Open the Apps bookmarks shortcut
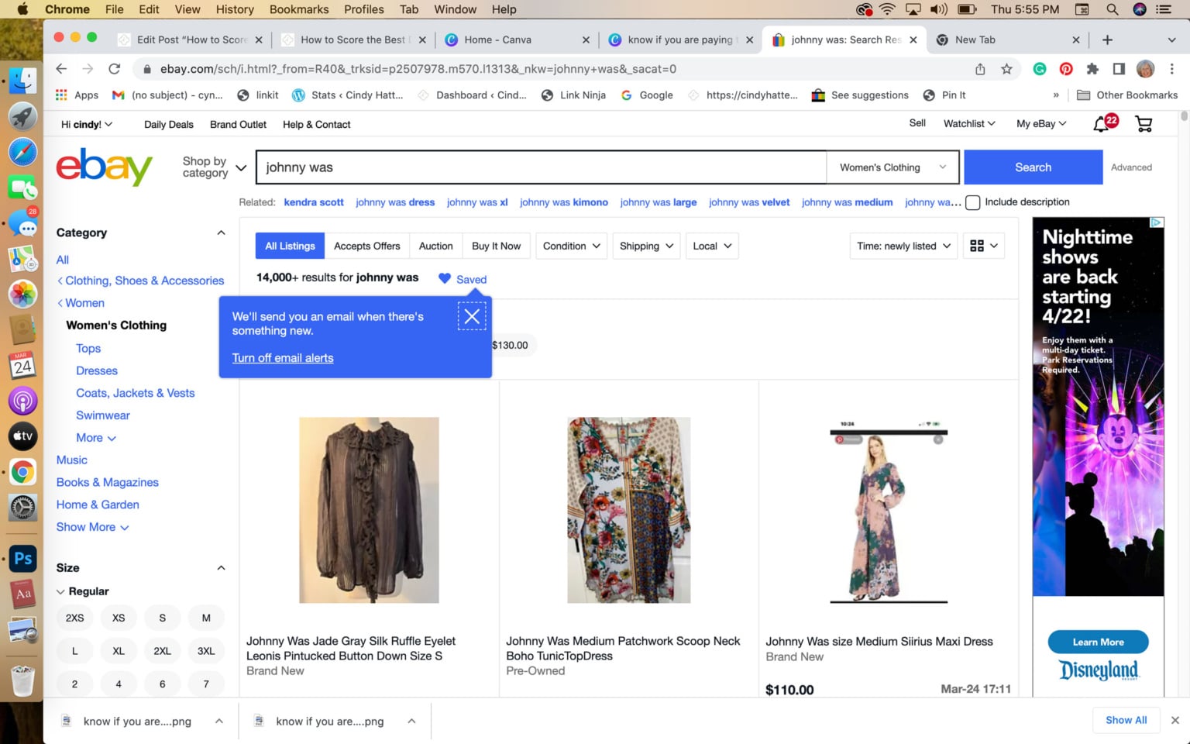 (77, 95)
